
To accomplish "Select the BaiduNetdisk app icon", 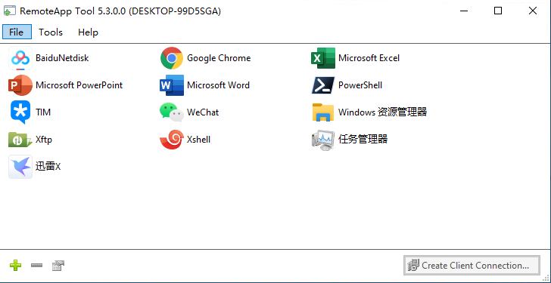I will [x=20, y=58].
